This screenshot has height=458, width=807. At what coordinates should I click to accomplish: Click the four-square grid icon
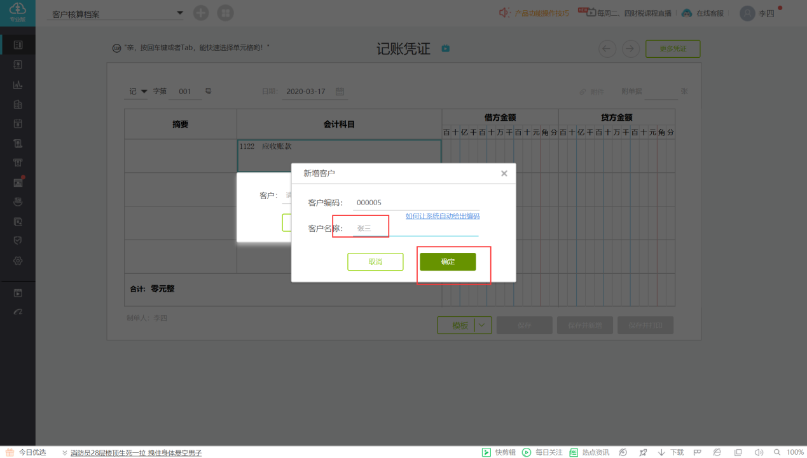click(x=225, y=13)
